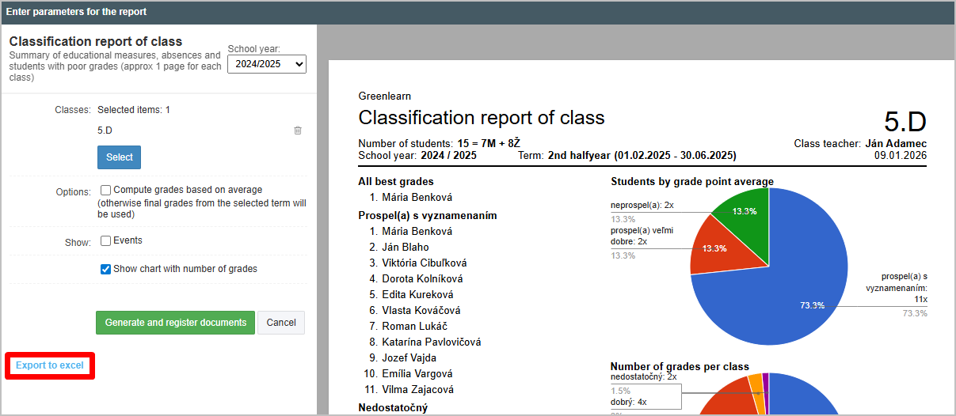Screen dimensions: 956x416
Task: Click Mária Benková under All best grades
Action: pyautogui.click(x=417, y=198)
